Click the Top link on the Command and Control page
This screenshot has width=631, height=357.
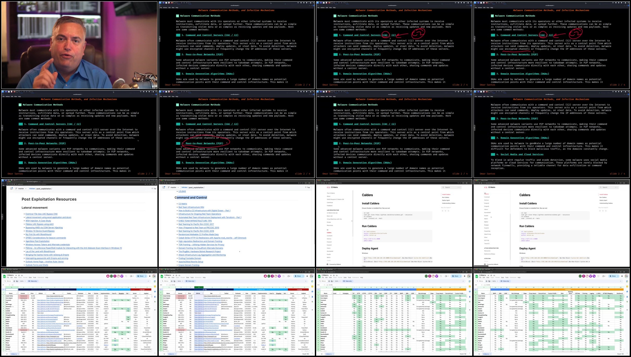308,187
